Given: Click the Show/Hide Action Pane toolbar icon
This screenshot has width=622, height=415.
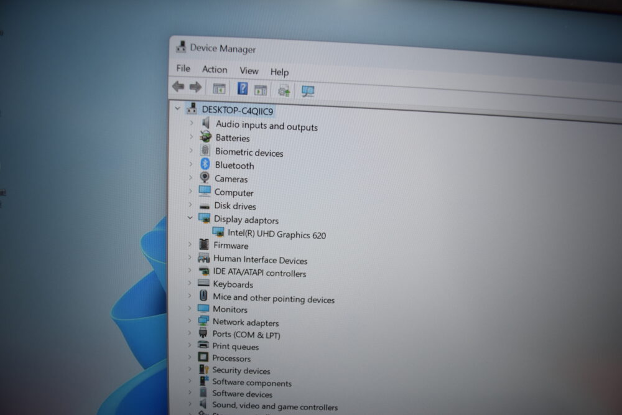Looking at the screenshot, I should click(x=261, y=90).
